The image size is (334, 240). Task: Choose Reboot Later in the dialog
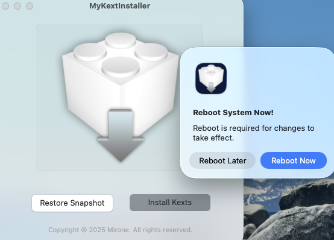[x=222, y=160]
